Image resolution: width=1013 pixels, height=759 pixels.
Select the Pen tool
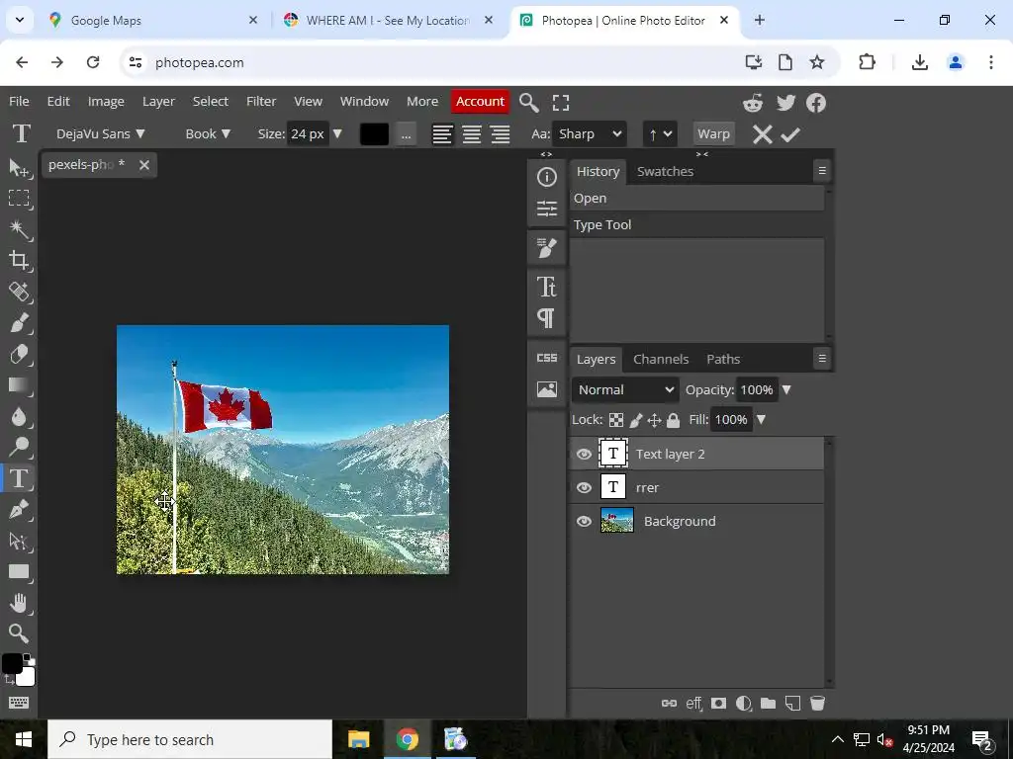tap(19, 509)
